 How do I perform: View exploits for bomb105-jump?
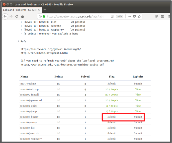tap(138, 111)
